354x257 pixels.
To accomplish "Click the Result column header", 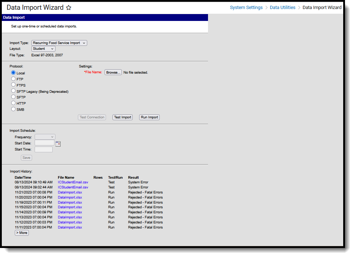I will tap(133, 178).
